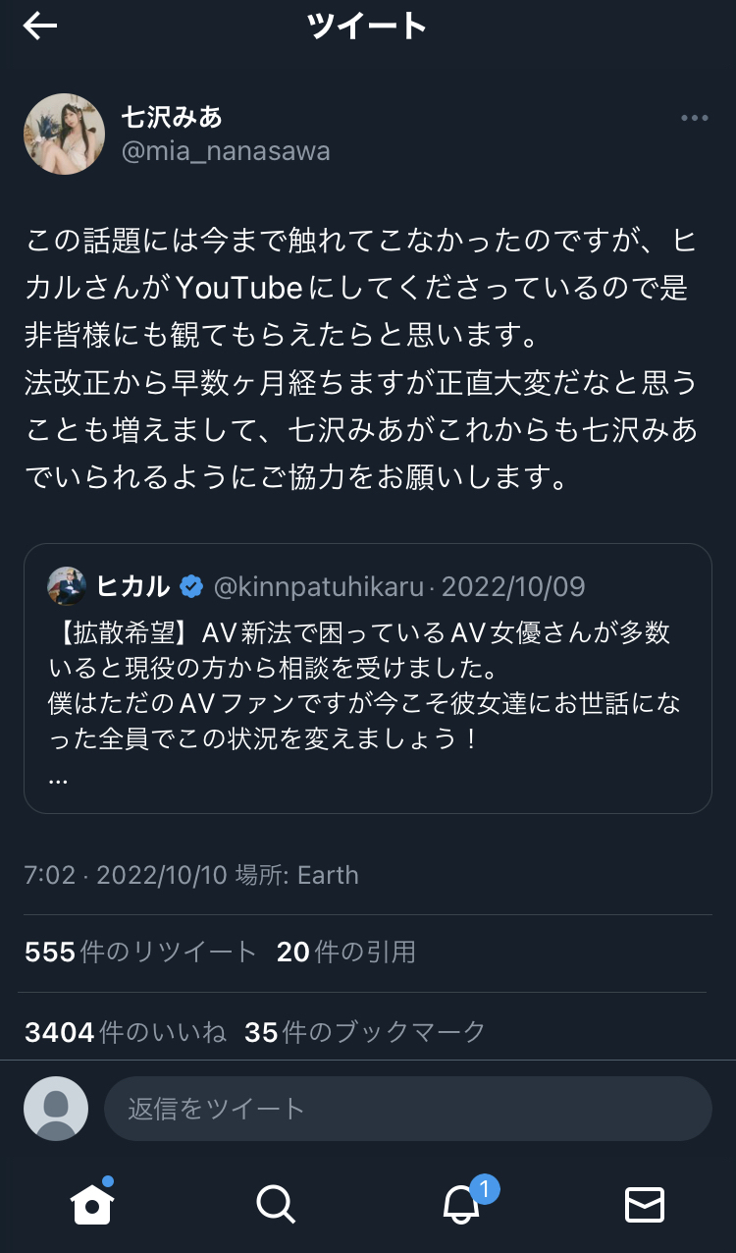The width and height of the screenshot is (736, 1253).
Task: Open the tweet author's profile picture
Action: click(65, 135)
